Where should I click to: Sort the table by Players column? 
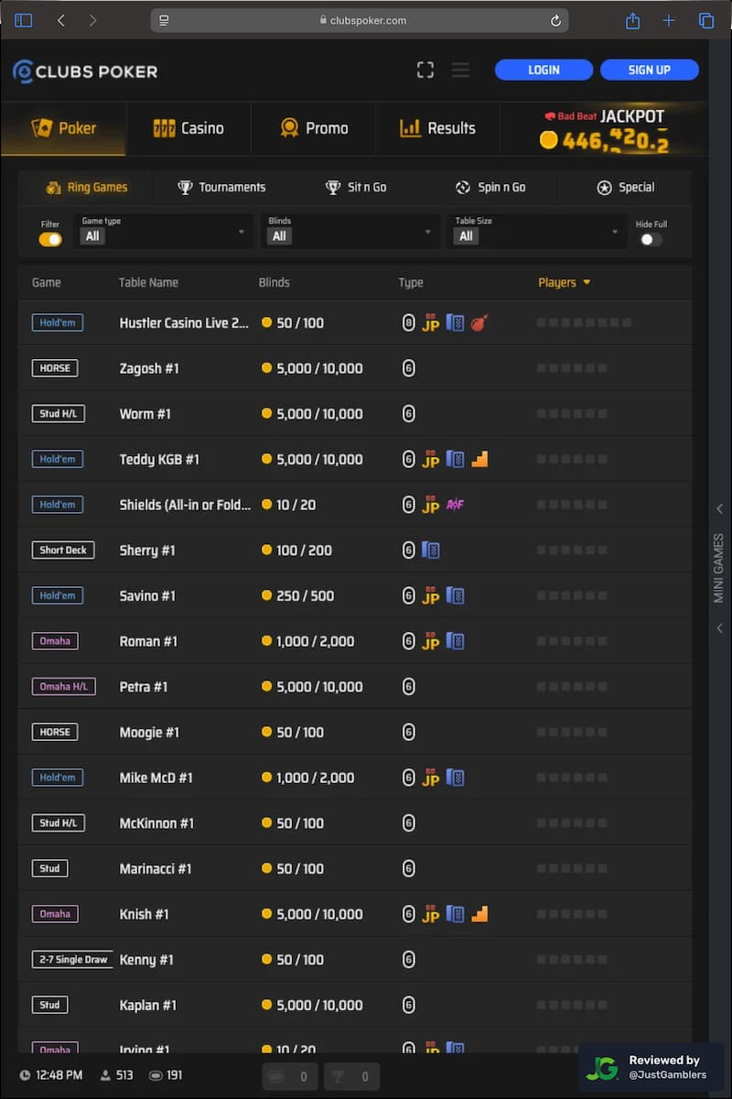pos(565,282)
